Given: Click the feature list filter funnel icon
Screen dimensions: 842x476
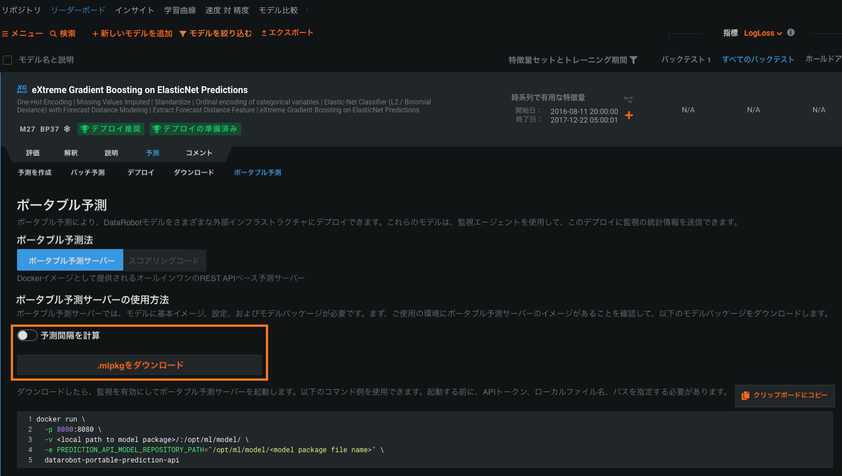Looking at the screenshot, I should tap(633, 60).
